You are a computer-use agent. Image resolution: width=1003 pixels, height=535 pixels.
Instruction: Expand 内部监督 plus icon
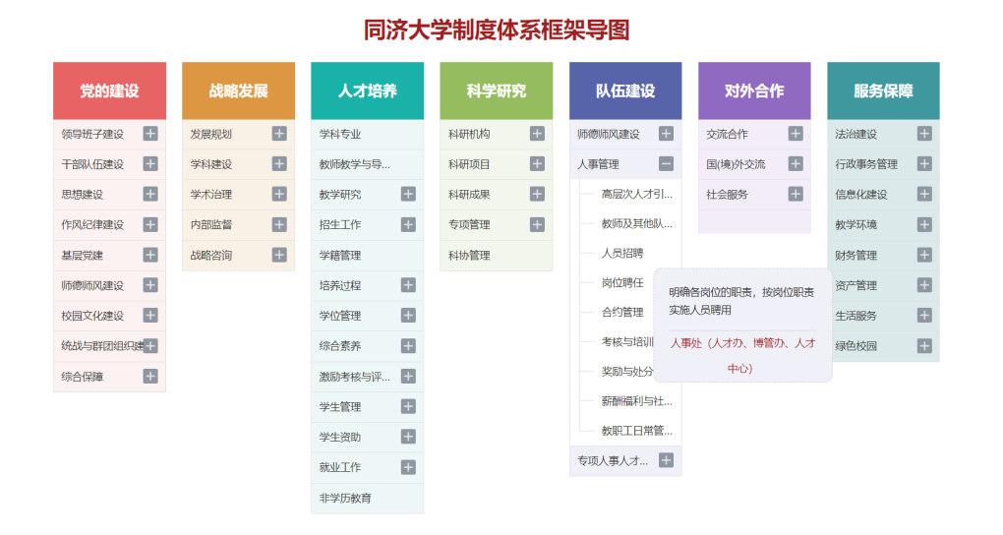point(279,224)
